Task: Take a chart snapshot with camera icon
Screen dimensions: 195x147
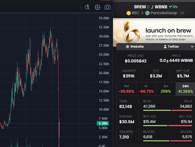Action: coord(108,7)
